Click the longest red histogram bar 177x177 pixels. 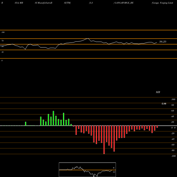pyautogui.click(x=104, y=140)
